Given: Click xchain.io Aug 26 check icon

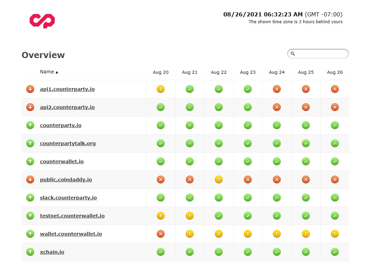Looking at the screenshot, I should (335, 252).
